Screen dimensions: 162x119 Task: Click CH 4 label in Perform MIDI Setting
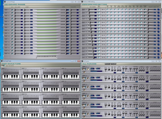coord(103,19)
